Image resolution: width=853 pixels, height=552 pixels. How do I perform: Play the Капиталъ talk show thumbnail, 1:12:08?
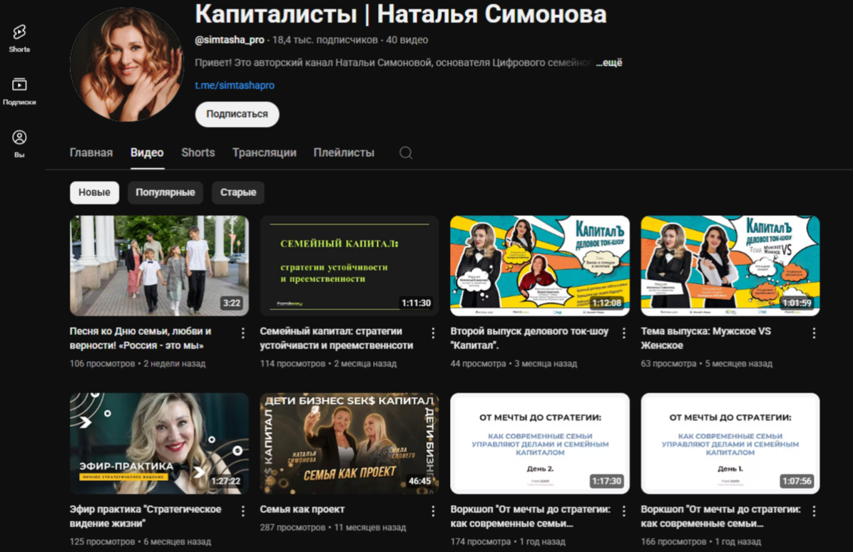[x=540, y=266]
